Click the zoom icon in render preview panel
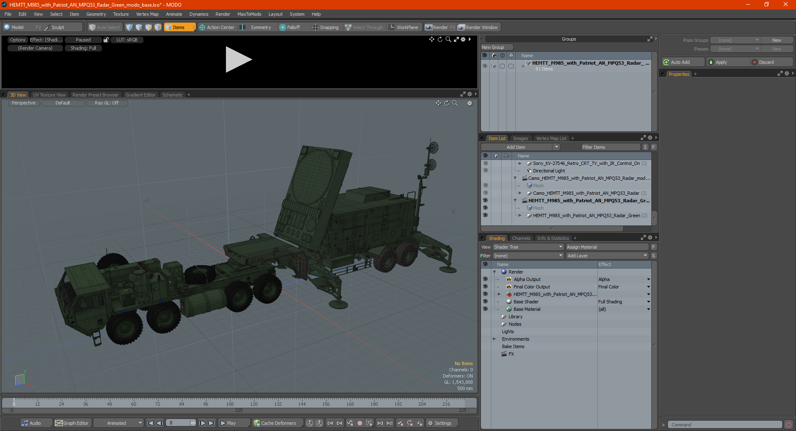This screenshot has width=796, height=431. tap(448, 39)
